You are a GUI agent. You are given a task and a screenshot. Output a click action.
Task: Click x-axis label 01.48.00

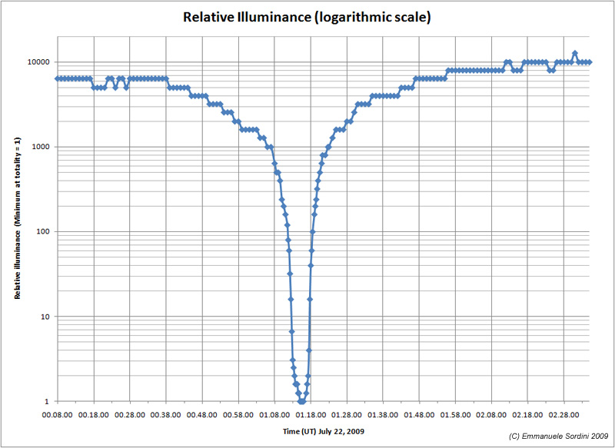pyautogui.click(x=419, y=415)
